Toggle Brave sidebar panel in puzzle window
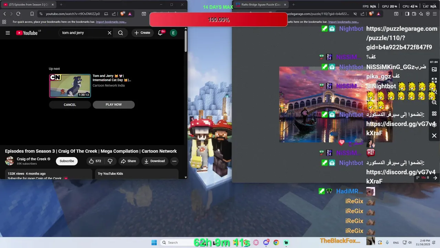 pyautogui.click(x=407, y=14)
